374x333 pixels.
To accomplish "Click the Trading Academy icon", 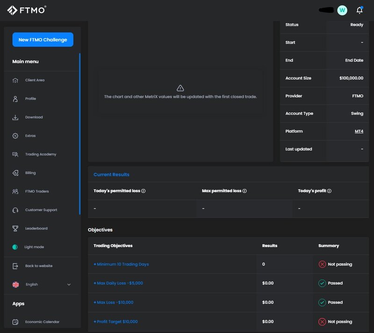I will coord(15,154).
